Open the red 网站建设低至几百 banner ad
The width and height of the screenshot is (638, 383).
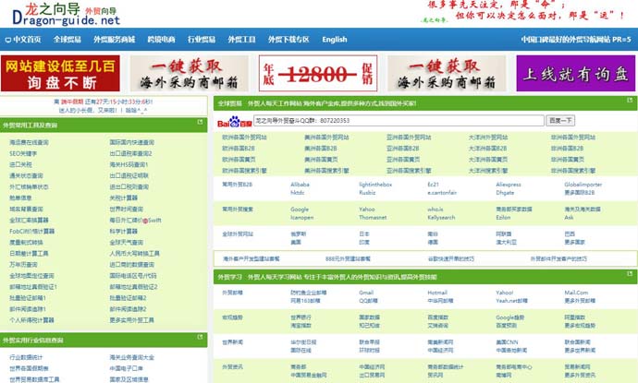tap(61, 74)
